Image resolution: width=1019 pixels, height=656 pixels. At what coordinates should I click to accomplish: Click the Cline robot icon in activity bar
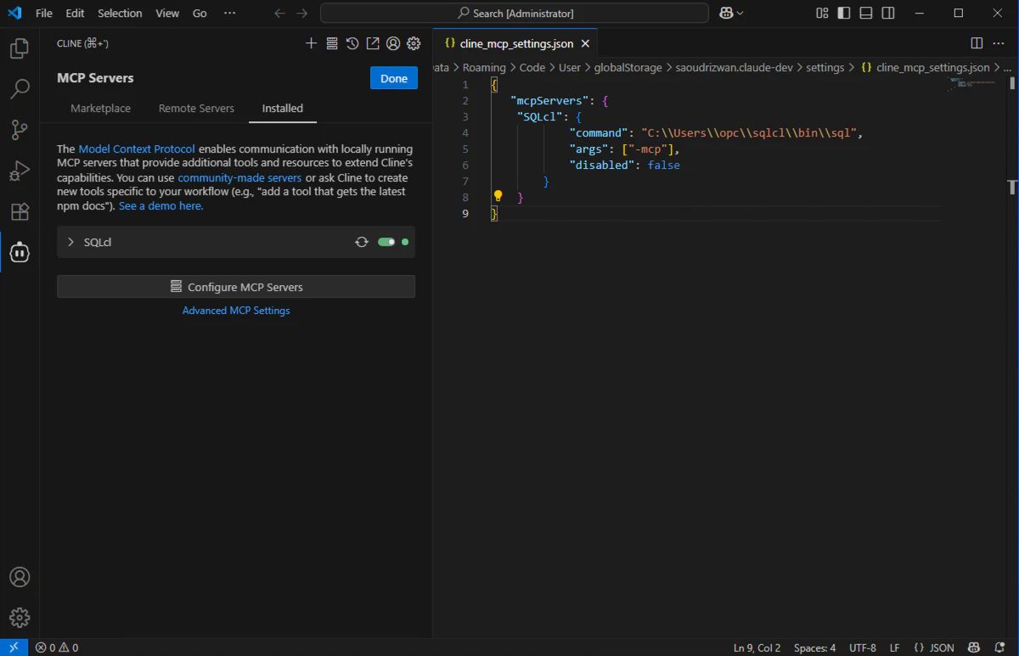click(20, 252)
